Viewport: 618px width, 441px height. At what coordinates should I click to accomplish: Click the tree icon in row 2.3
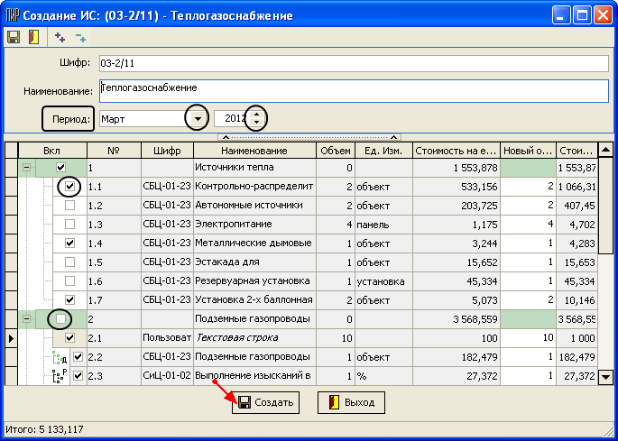pyautogui.click(x=60, y=377)
